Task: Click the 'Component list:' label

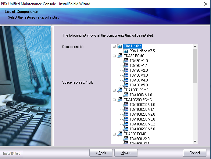Action: (73, 47)
